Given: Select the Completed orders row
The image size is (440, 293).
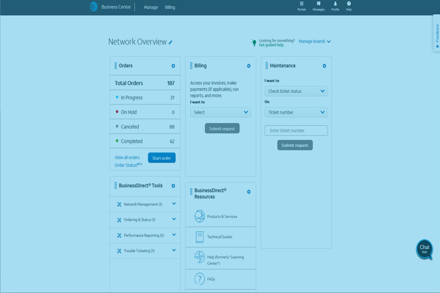Looking at the screenshot, I should [x=145, y=141].
